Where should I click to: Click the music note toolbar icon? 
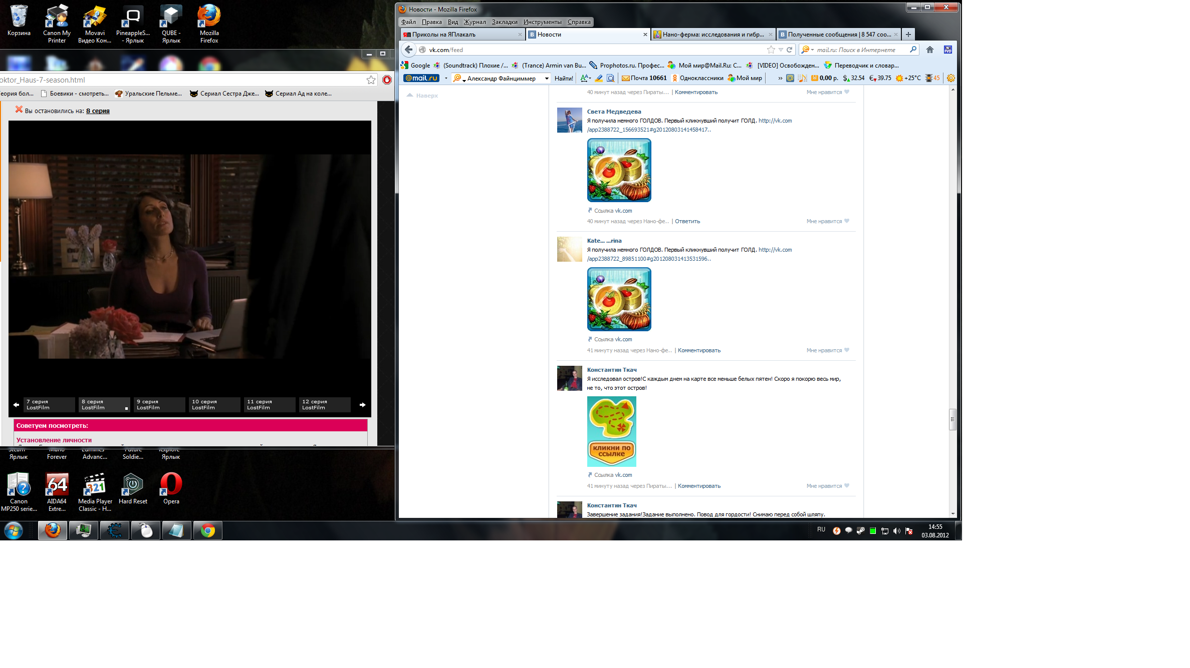click(x=802, y=78)
